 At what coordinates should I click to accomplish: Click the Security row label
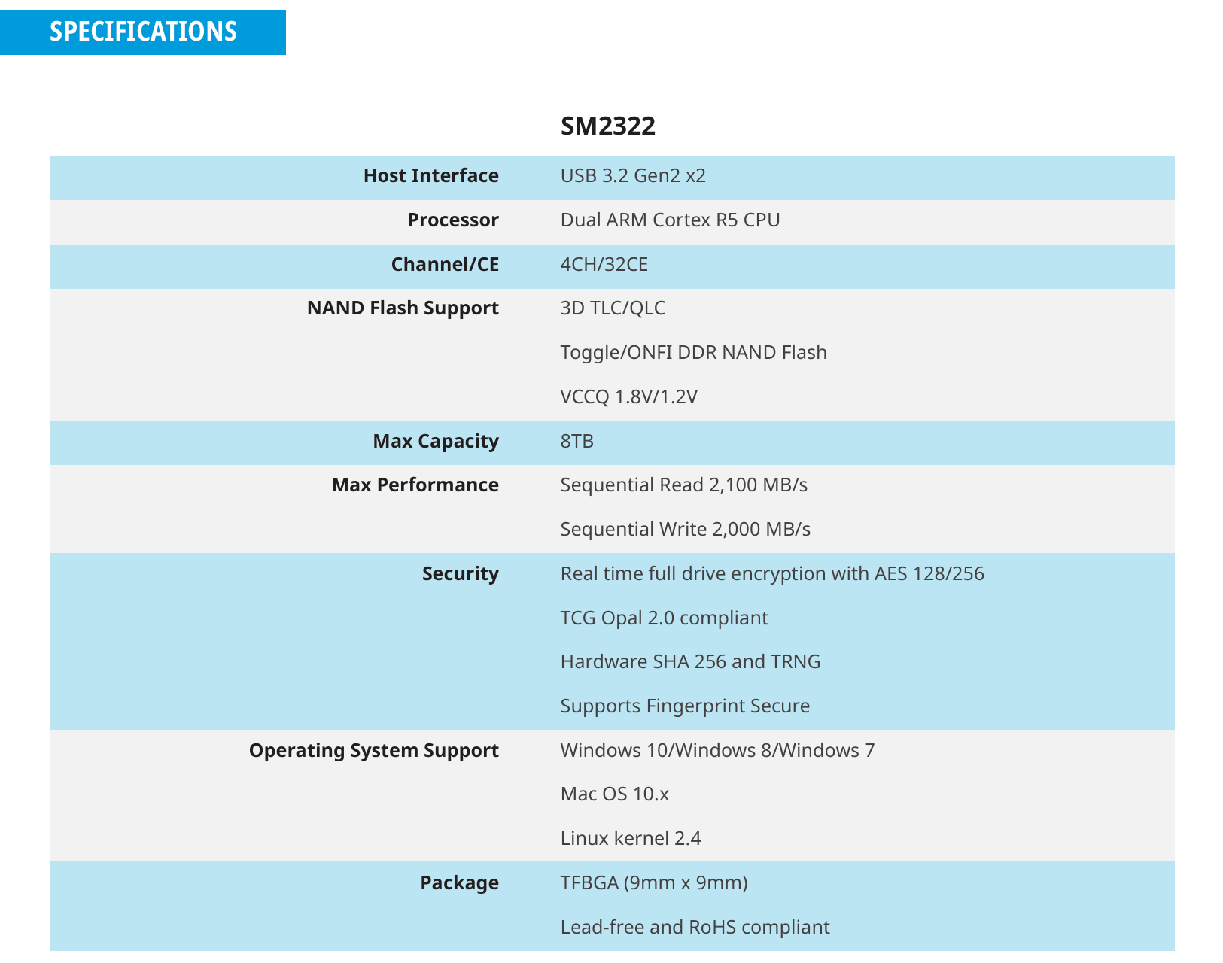[x=461, y=574]
